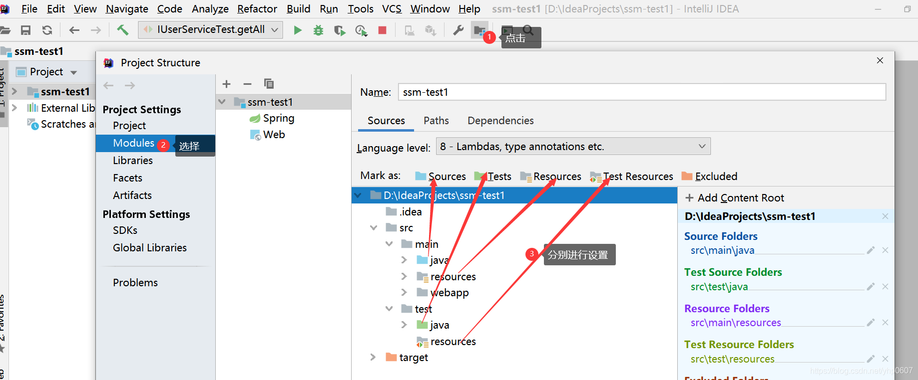Image resolution: width=918 pixels, height=380 pixels.
Task: Click the Add module plus icon
Action: pyautogui.click(x=226, y=84)
